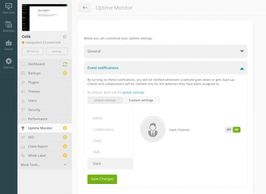Screen dimensions: 266x194
Task: Star the Celik website as favorite
Action: (65, 37)
